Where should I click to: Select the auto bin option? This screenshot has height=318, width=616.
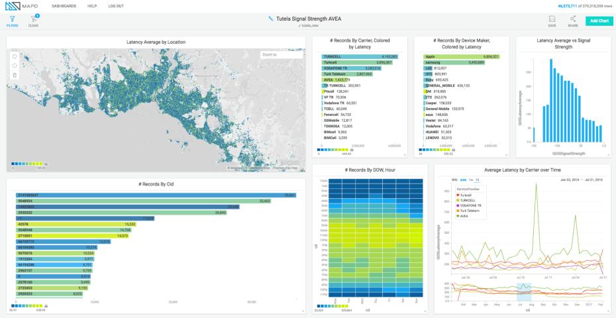463,180
